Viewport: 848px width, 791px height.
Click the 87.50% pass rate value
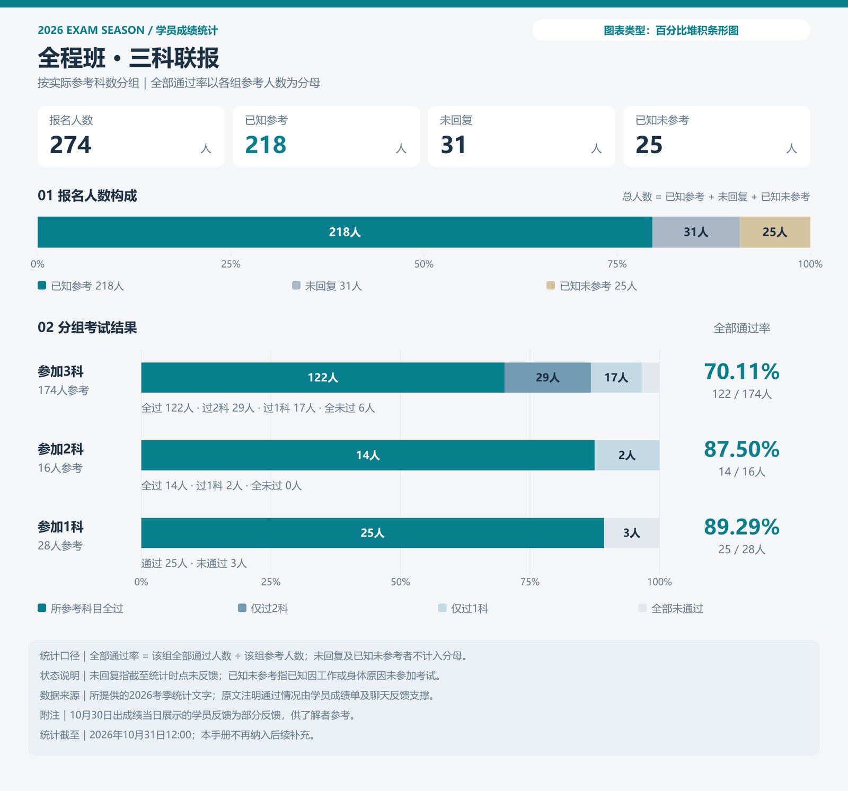tap(741, 449)
